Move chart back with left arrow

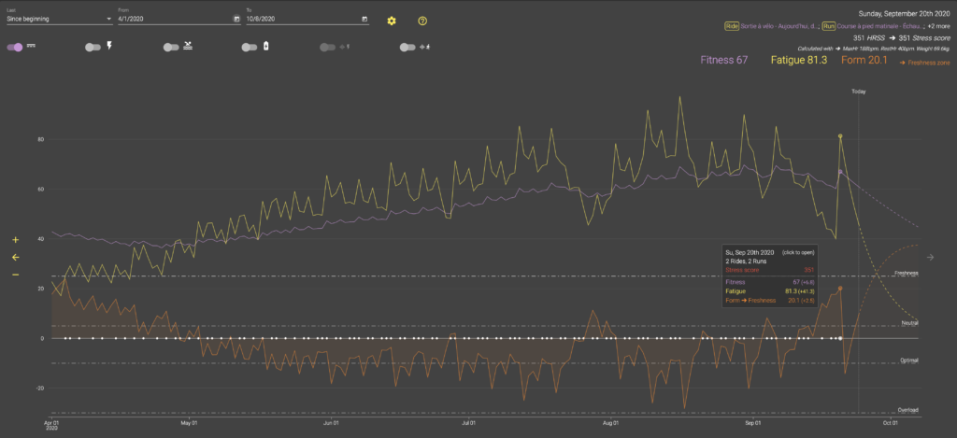tap(16, 258)
